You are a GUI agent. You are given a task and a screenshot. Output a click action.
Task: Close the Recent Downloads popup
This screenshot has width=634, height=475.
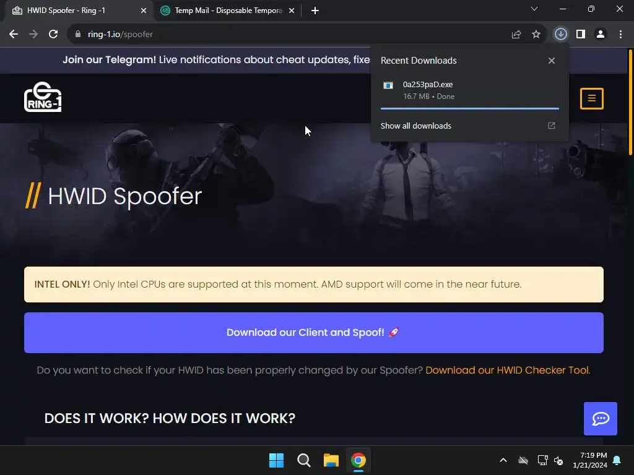pos(552,61)
